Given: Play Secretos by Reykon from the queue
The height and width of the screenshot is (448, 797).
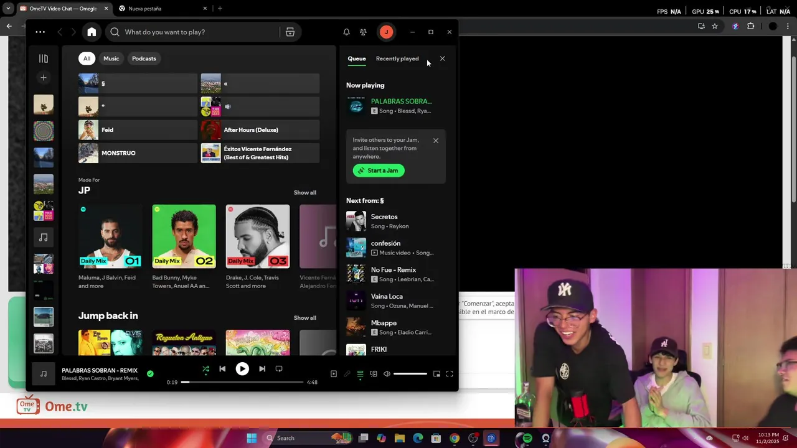Looking at the screenshot, I should [396, 222].
